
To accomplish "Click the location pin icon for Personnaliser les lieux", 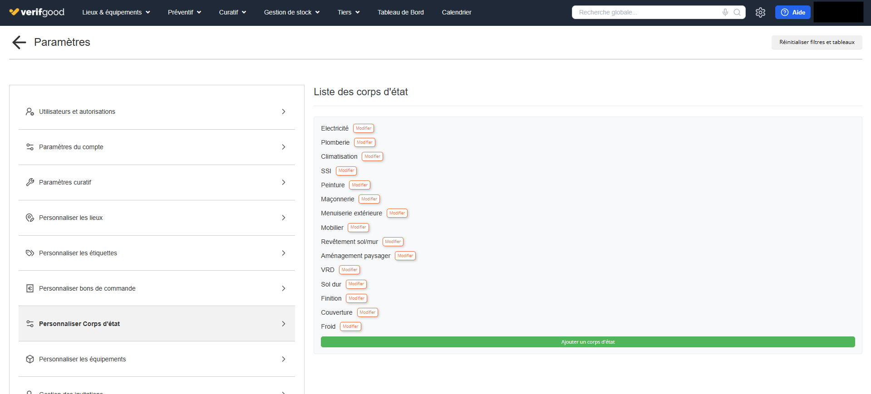I will (x=30, y=218).
